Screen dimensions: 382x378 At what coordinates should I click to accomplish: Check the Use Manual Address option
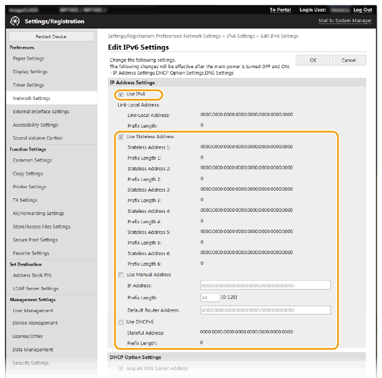click(121, 275)
